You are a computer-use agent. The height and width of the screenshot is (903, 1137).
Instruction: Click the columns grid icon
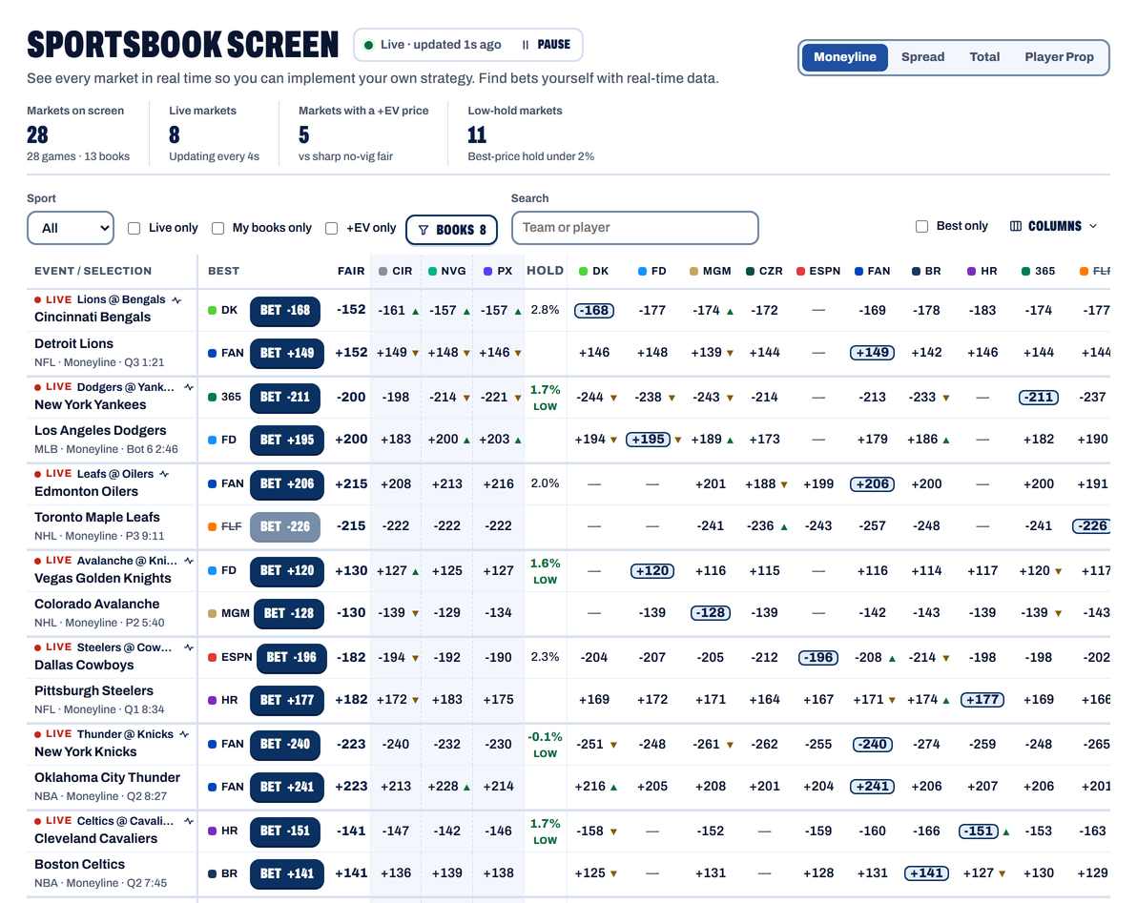(1016, 226)
